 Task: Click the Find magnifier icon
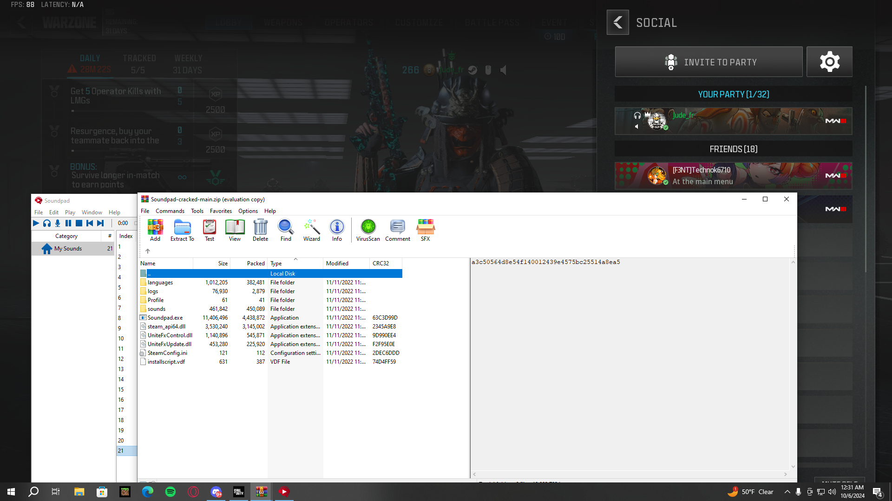286,230
